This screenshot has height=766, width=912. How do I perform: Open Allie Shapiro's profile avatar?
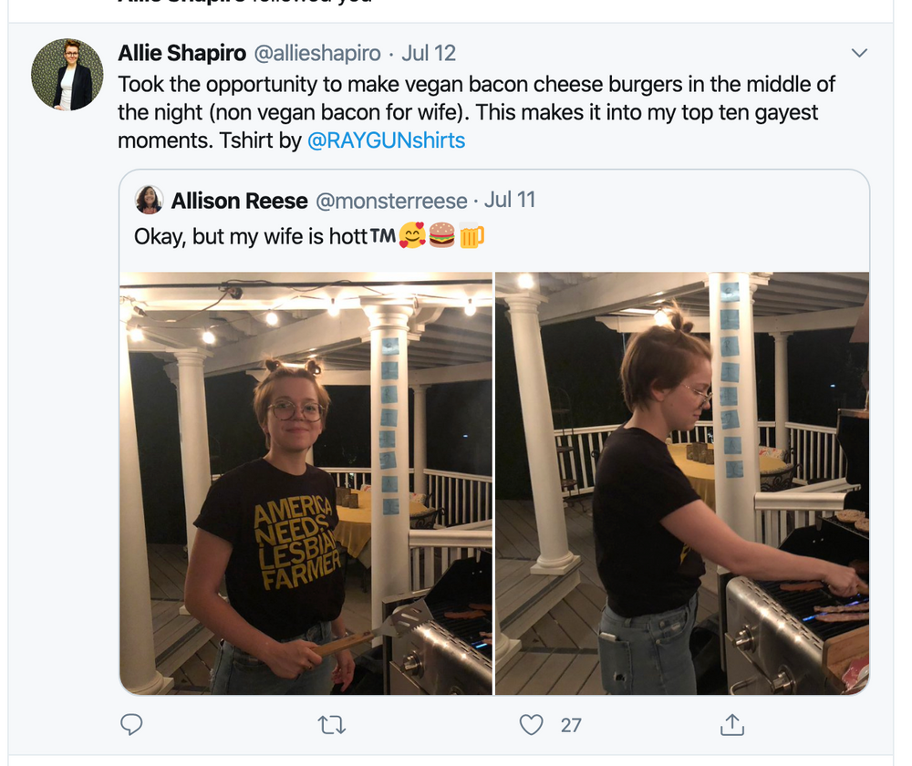[67, 75]
